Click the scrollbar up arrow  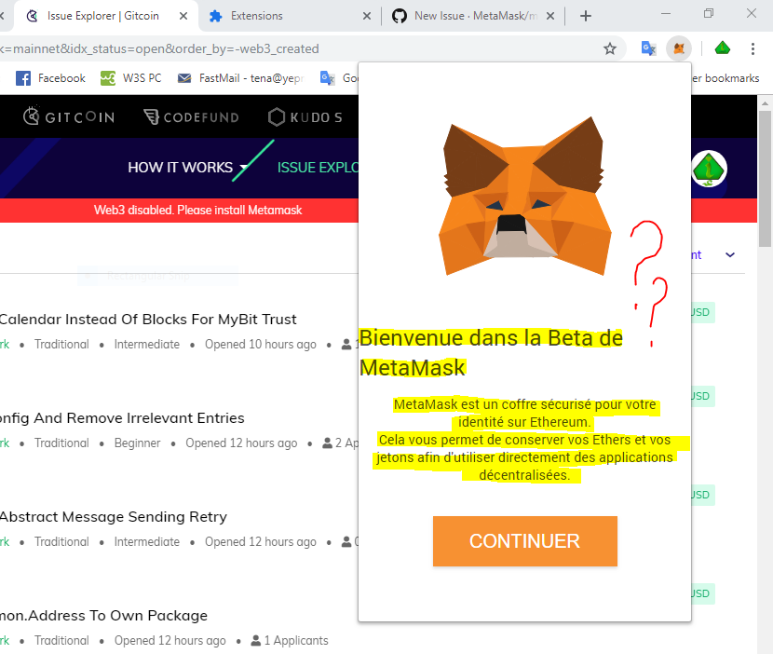pyautogui.click(x=765, y=103)
